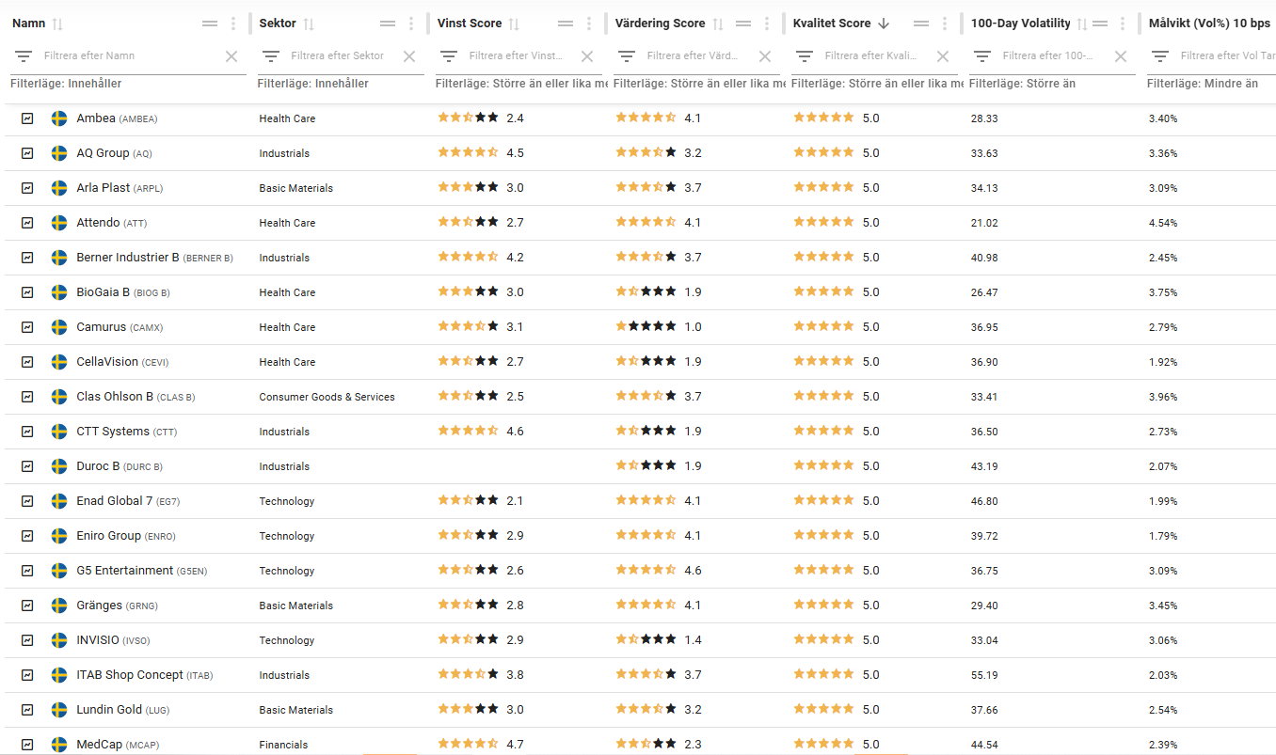Screen dimensions: 1276x755
Task: Open the Namn column three-dot menu
Action: 234,24
